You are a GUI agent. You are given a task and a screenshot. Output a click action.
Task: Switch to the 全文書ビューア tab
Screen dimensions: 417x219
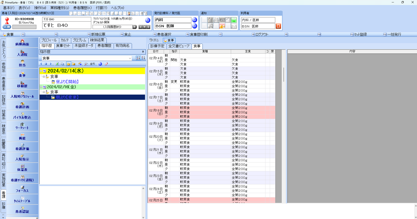179,46
